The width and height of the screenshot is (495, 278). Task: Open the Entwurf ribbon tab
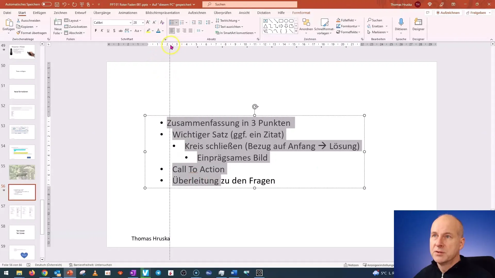80,13
